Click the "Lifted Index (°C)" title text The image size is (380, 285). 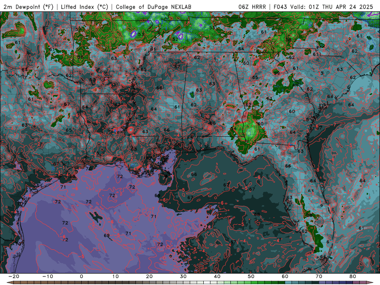[85, 7]
